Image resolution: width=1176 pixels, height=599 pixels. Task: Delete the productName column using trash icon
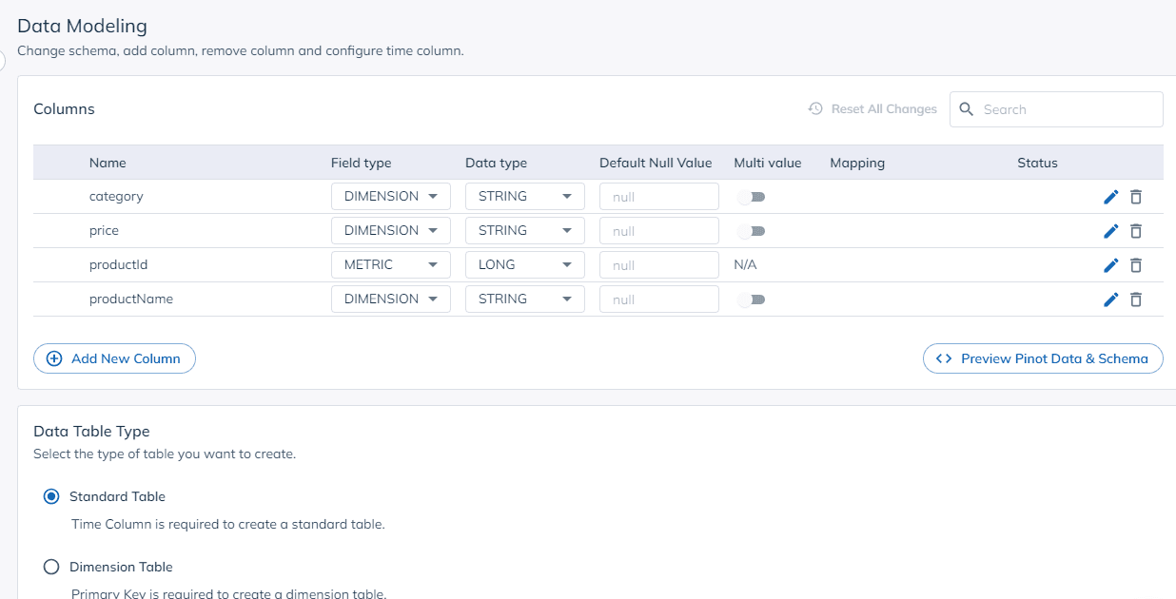point(1136,299)
